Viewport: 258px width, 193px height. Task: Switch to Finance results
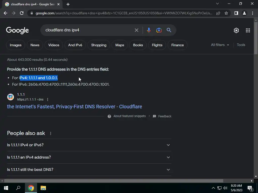[177, 45]
